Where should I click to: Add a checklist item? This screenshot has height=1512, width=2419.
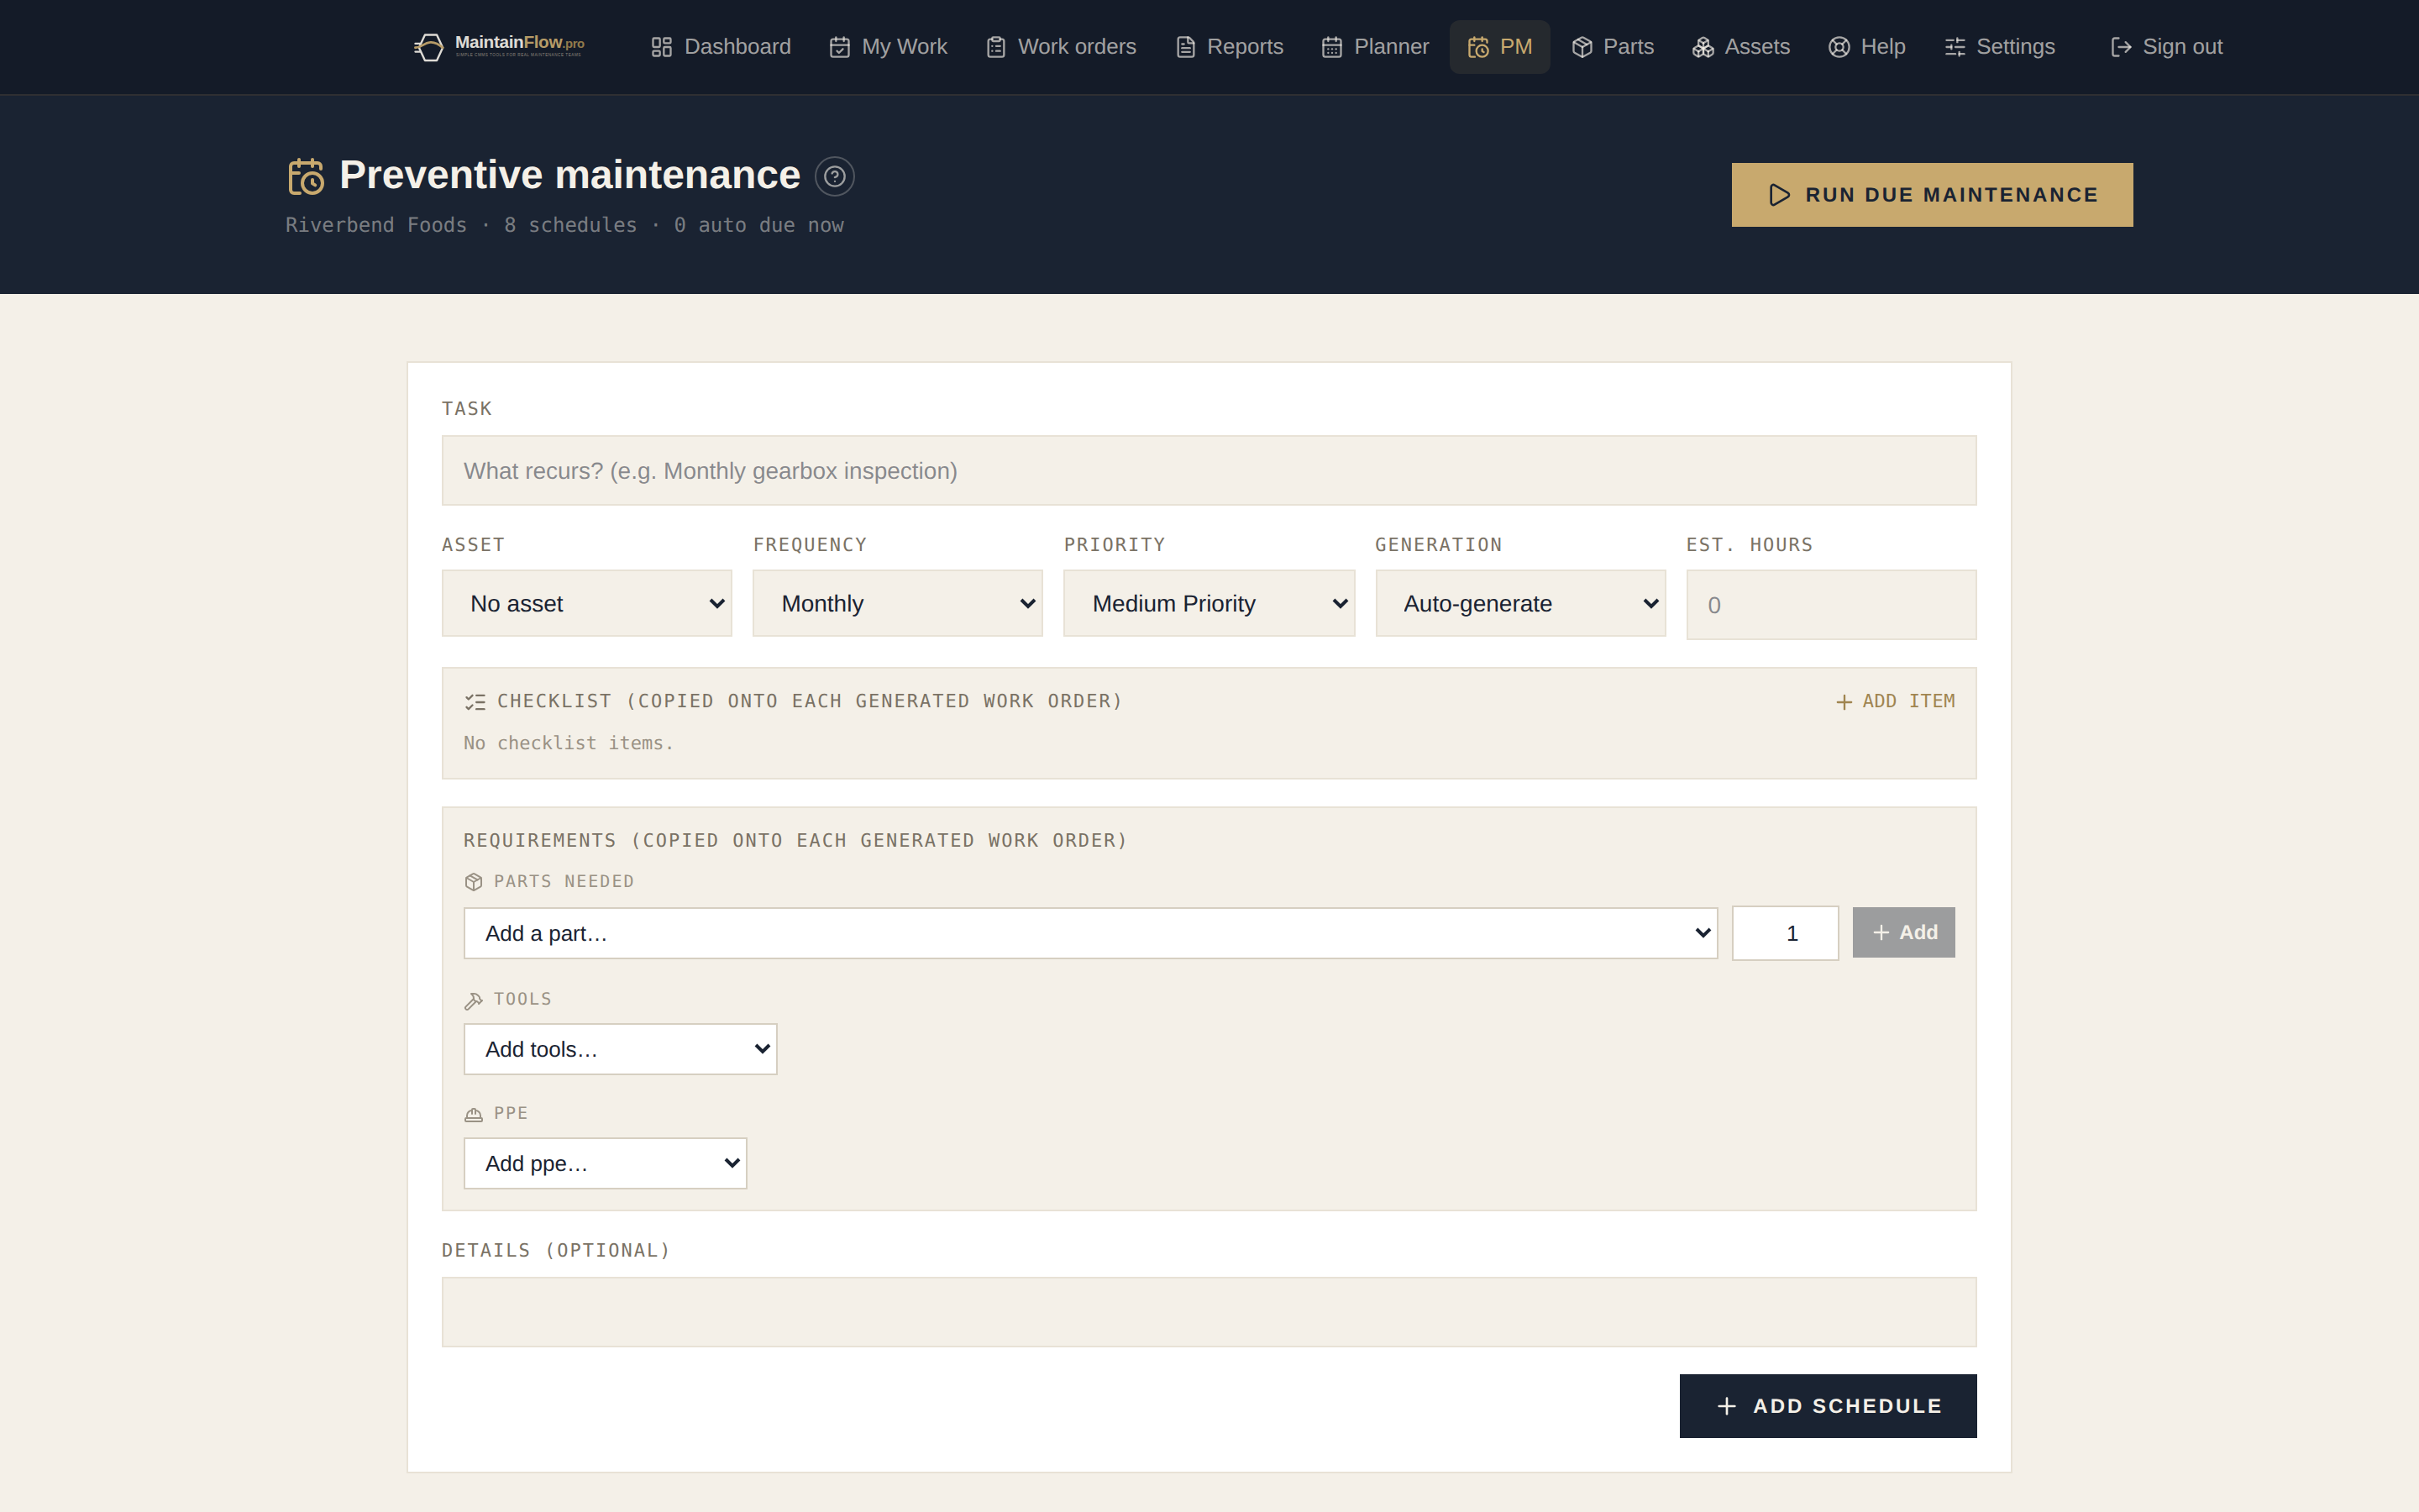(x=1895, y=701)
